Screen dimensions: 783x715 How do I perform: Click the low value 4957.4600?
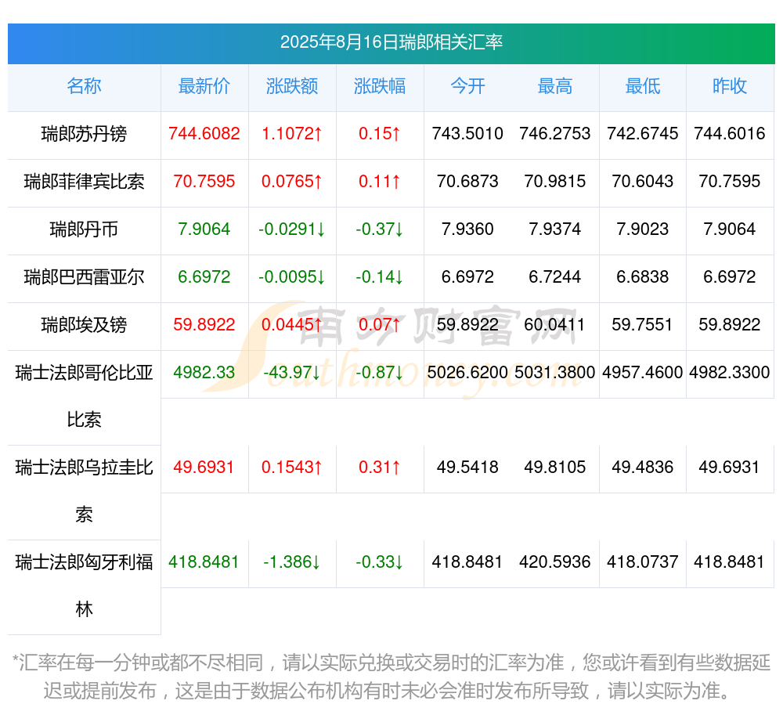643,373
